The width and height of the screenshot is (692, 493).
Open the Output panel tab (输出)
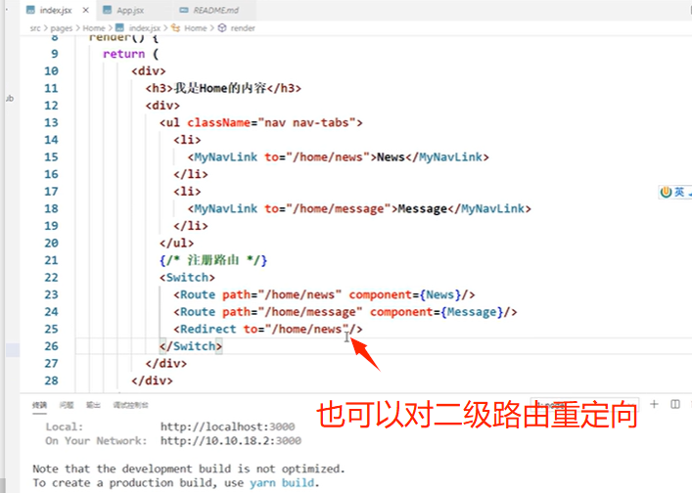click(93, 405)
